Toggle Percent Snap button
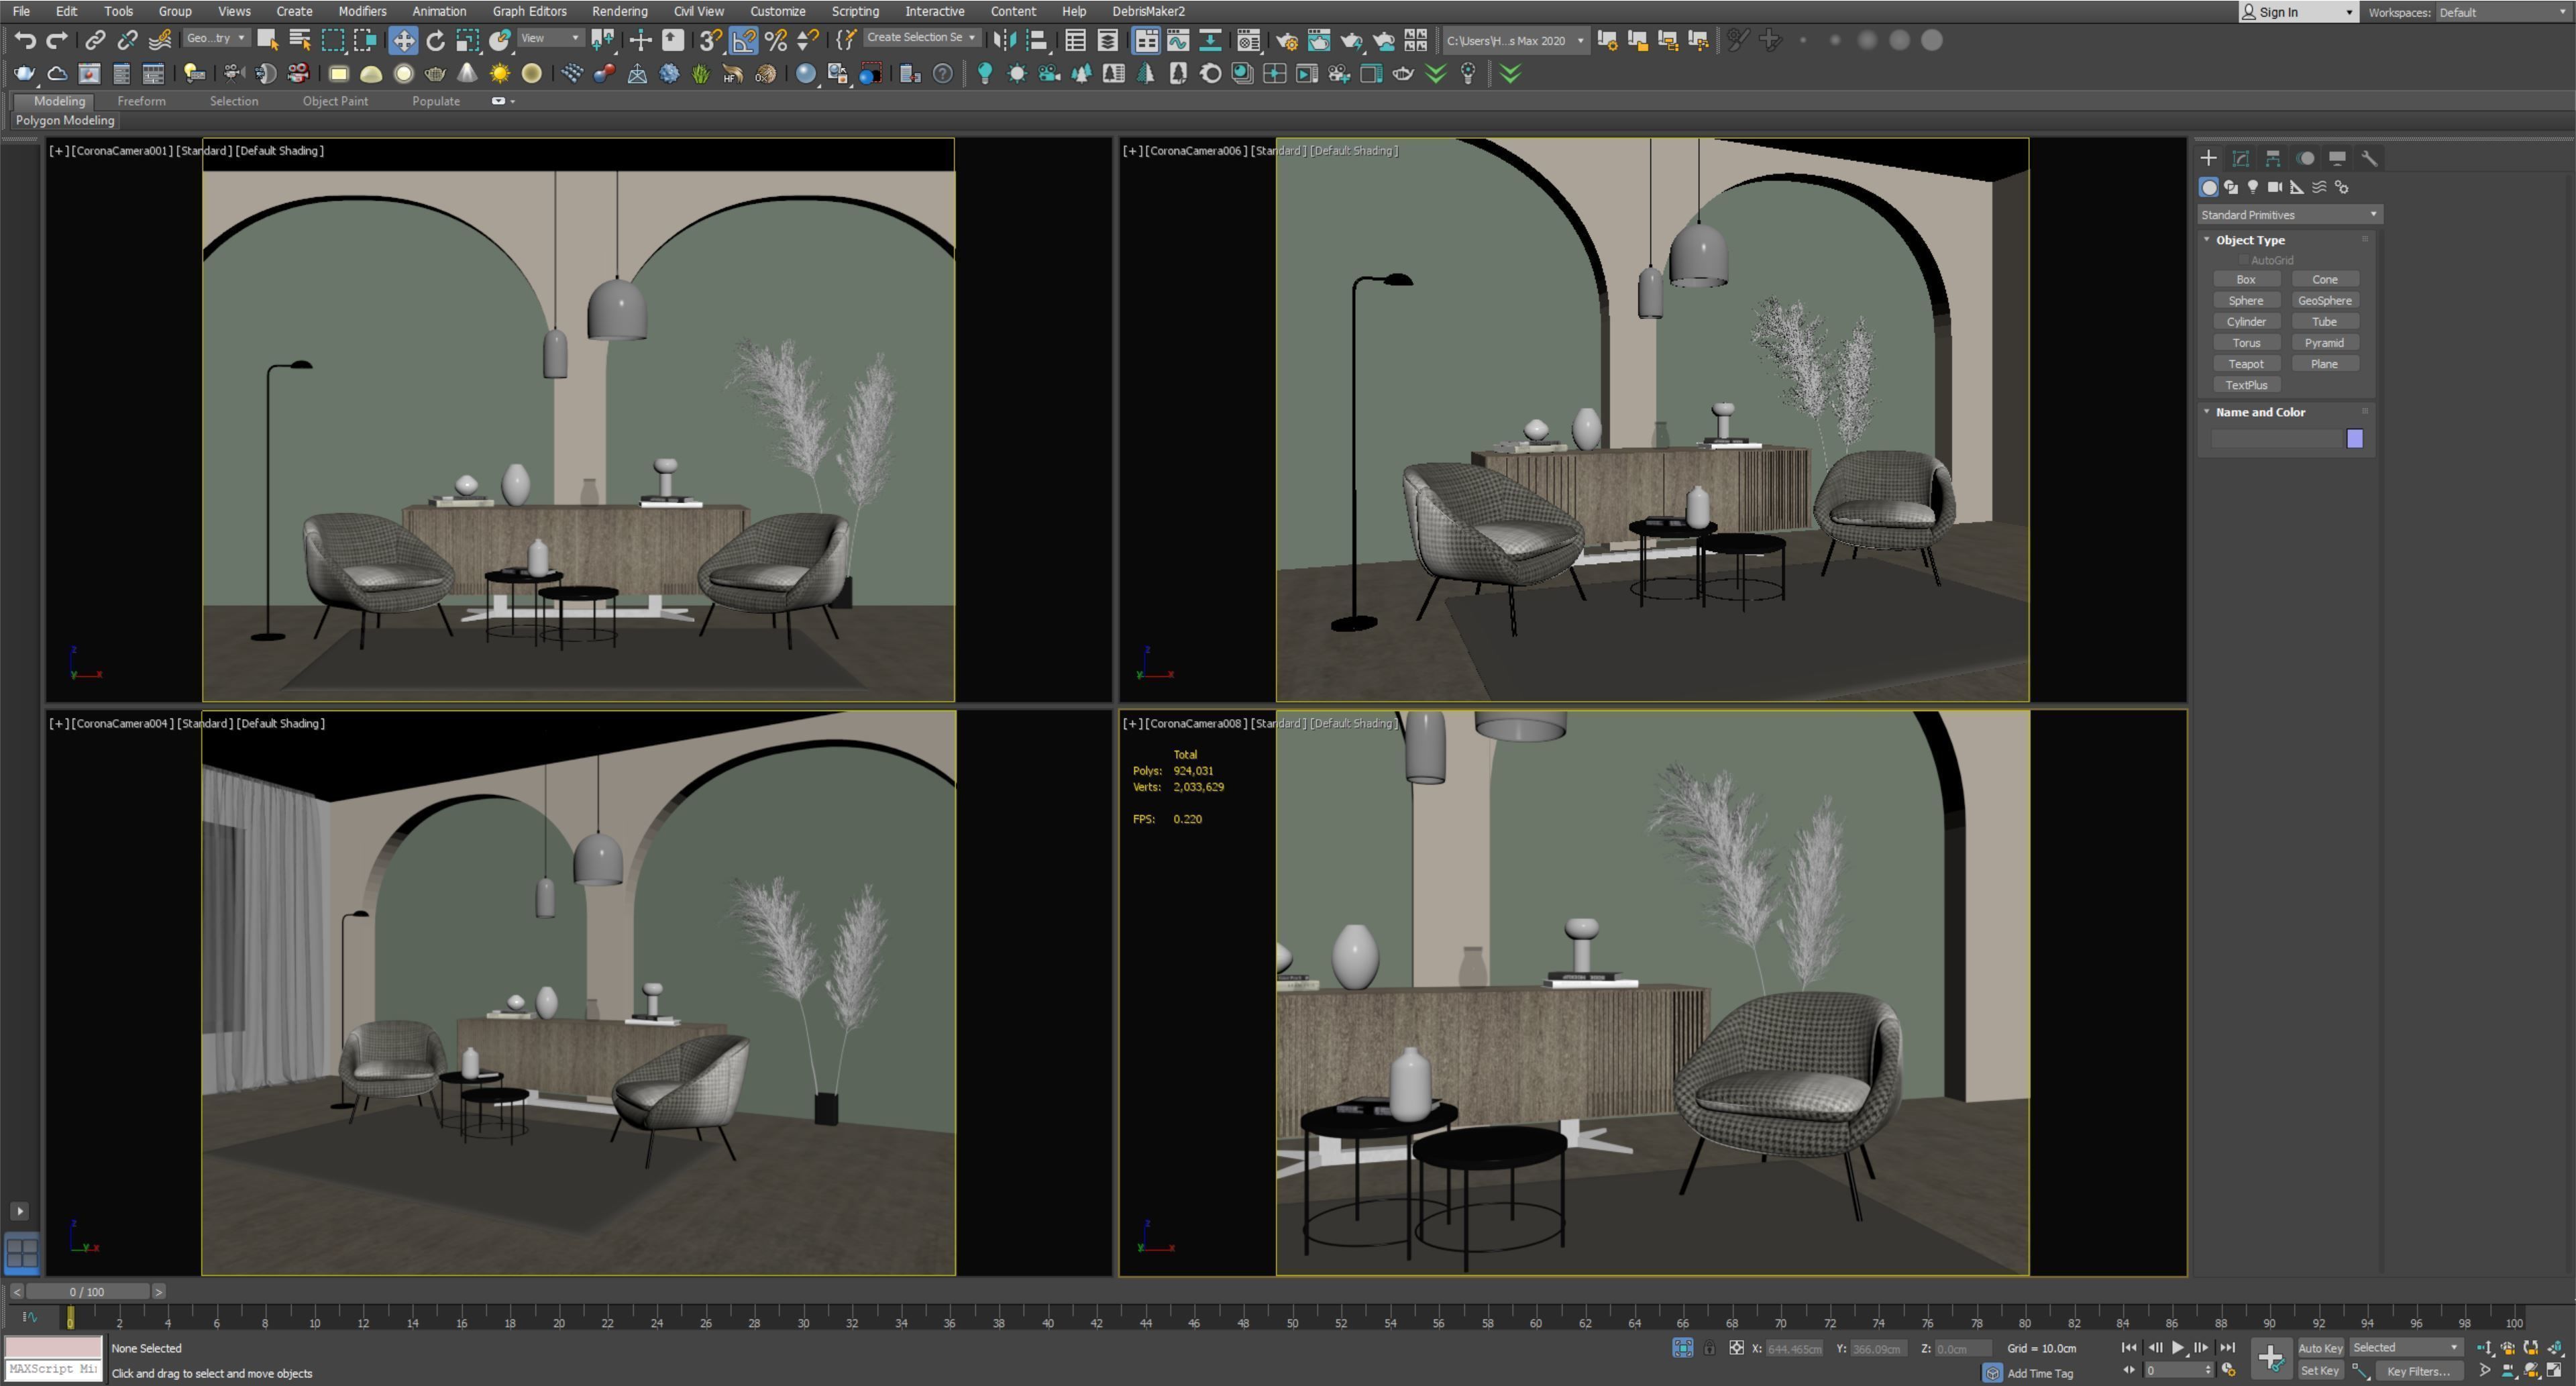Image resolution: width=2576 pixels, height=1386 pixels. pos(776,40)
